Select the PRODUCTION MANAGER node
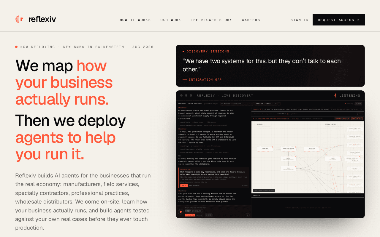Image resolution: width=380 pixels, height=237 pixels. (x=288, y=149)
